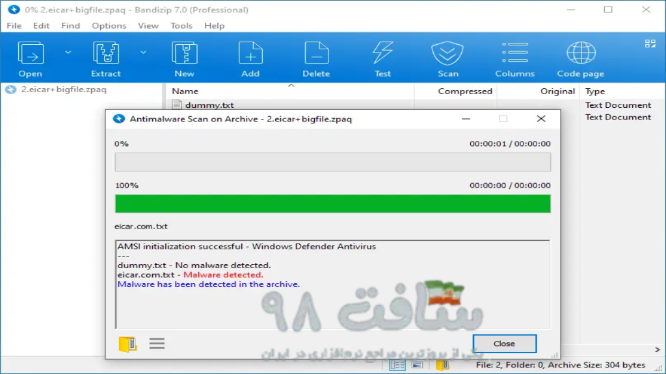Sort by the Name column header

[185, 91]
